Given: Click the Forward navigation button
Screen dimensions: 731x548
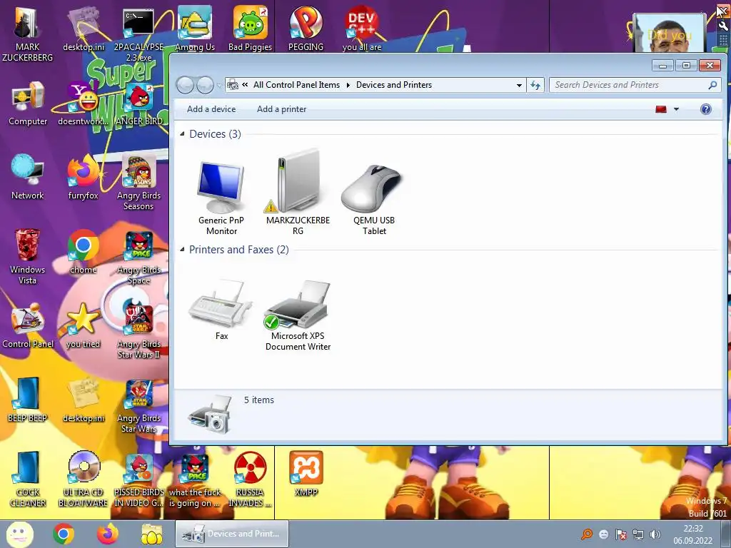Looking at the screenshot, I should coord(205,85).
